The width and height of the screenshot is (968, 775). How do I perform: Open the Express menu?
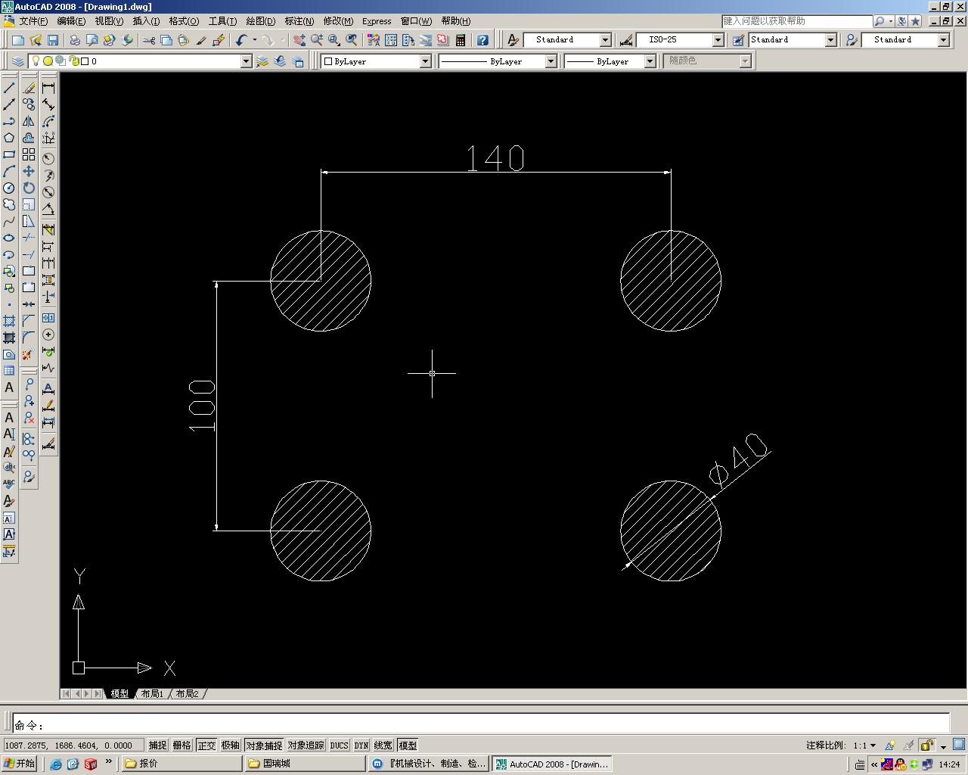(x=377, y=21)
